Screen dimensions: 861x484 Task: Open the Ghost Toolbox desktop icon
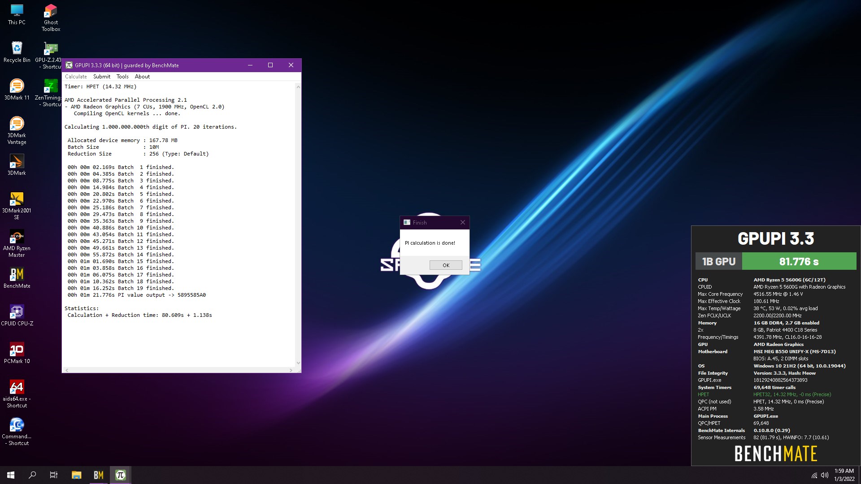[x=51, y=18]
